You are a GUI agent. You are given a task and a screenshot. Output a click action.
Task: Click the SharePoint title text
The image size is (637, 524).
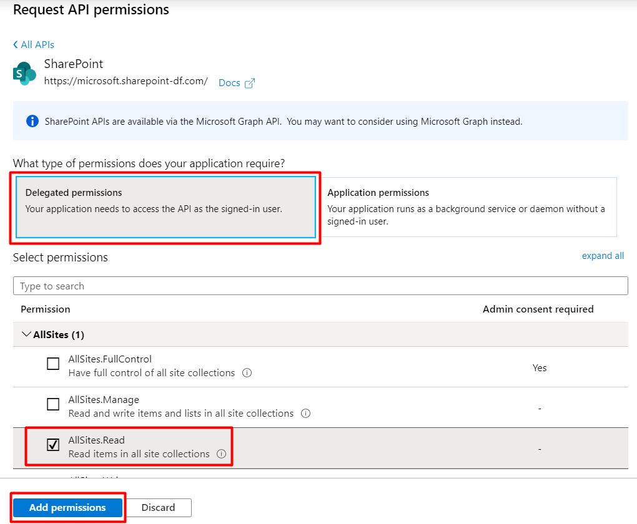[74, 64]
